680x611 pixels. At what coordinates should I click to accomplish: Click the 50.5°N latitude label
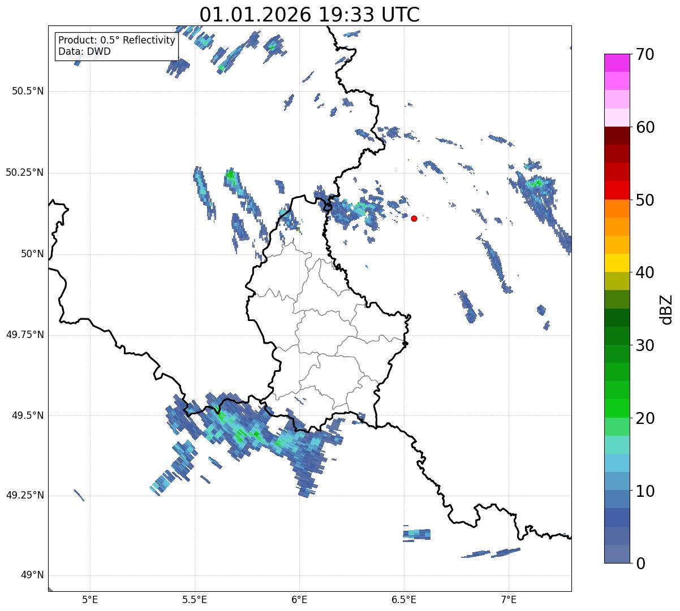(x=28, y=91)
